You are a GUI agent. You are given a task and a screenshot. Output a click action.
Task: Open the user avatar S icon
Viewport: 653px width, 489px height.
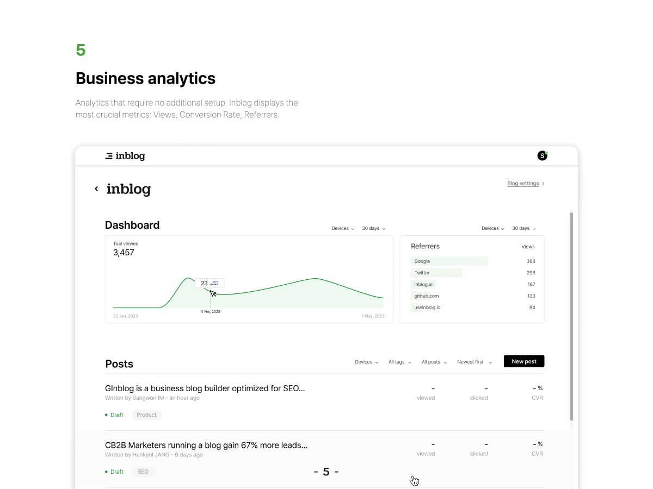(x=542, y=156)
